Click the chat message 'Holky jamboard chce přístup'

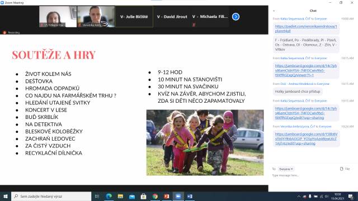tap(298, 92)
